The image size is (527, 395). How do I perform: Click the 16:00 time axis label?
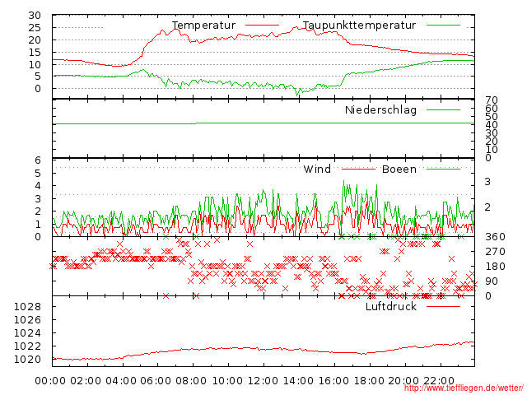click(x=333, y=381)
